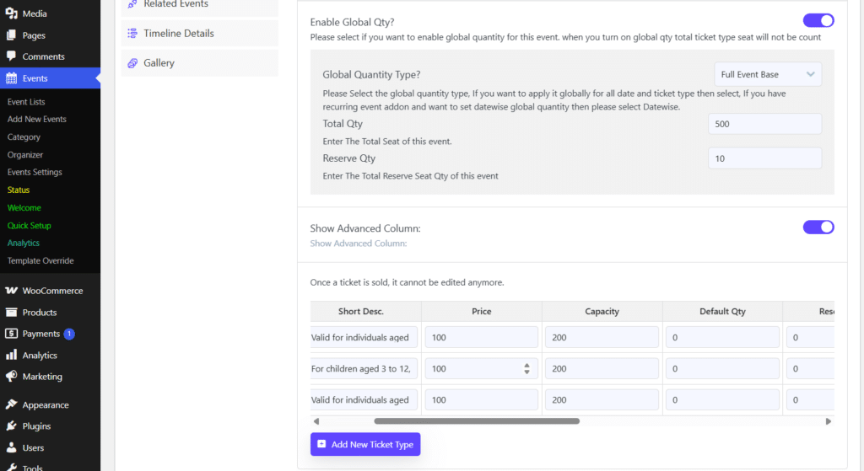This screenshot has height=471, width=864.
Task: Open the Quick Setup link
Action: (x=30, y=226)
